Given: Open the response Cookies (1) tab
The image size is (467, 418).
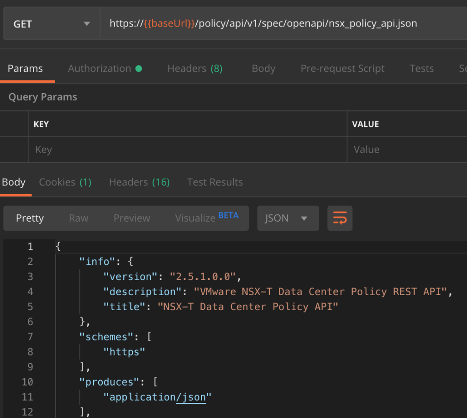Looking at the screenshot, I should (65, 182).
